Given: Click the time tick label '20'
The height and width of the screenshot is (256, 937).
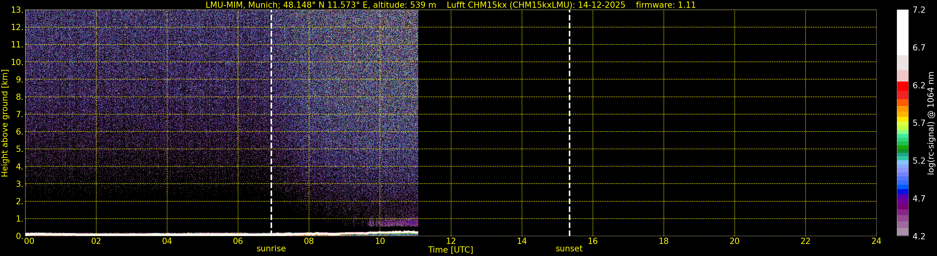Looking at the screenshot, I should click(x=735, y=241).
